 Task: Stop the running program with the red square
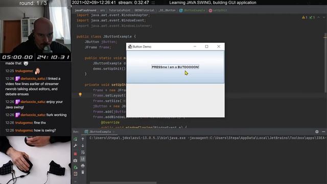click(75, 154)
